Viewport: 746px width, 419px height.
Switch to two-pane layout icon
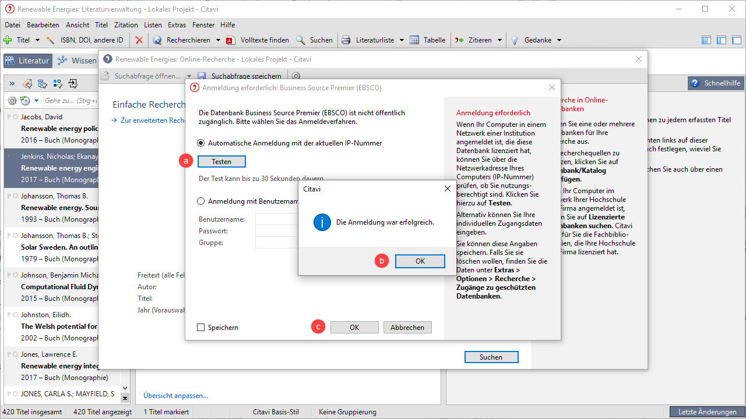pos(722,40)
